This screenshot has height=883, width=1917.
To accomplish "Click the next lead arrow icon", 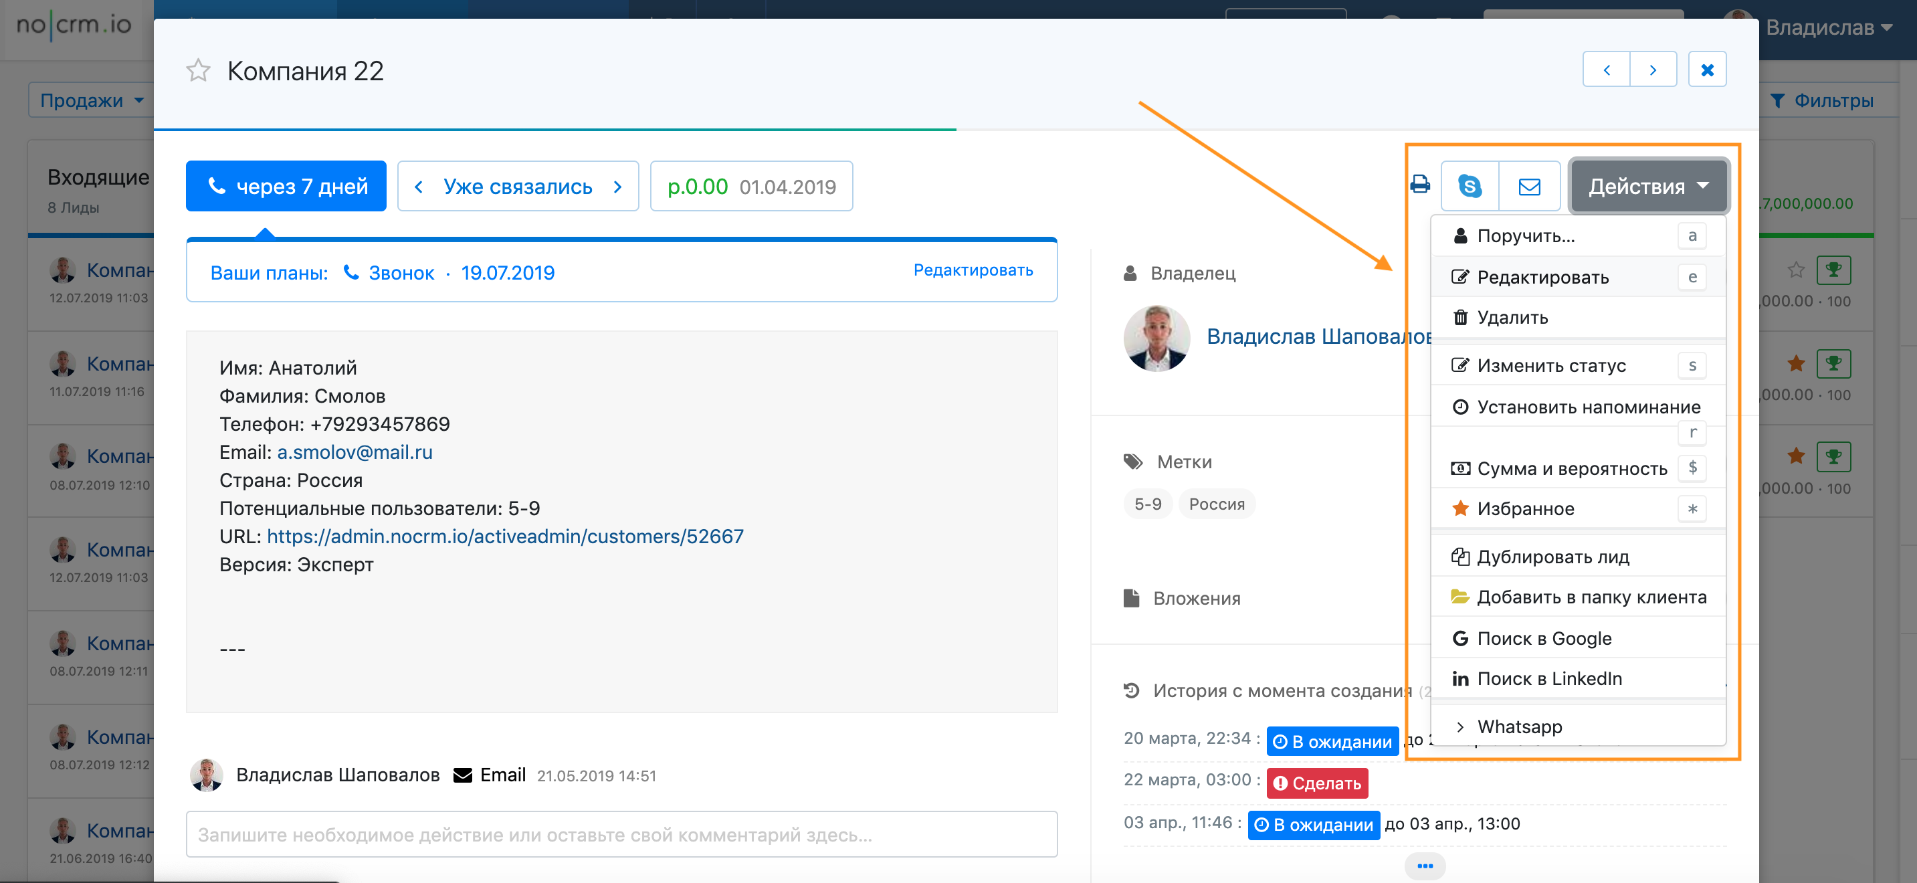I will 1652,70.
